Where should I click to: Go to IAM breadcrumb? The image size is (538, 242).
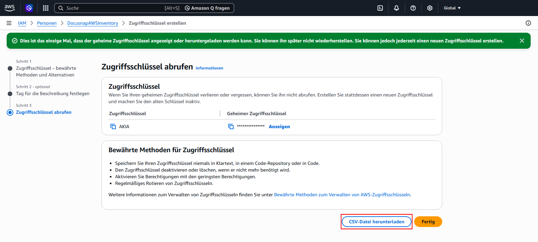22,23
